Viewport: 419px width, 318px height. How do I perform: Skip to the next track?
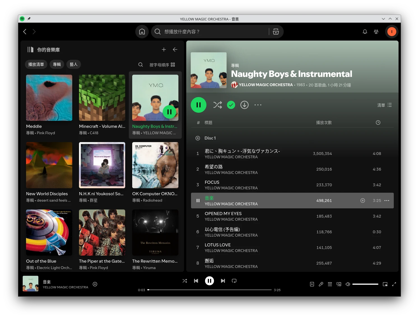pos(223,281)
